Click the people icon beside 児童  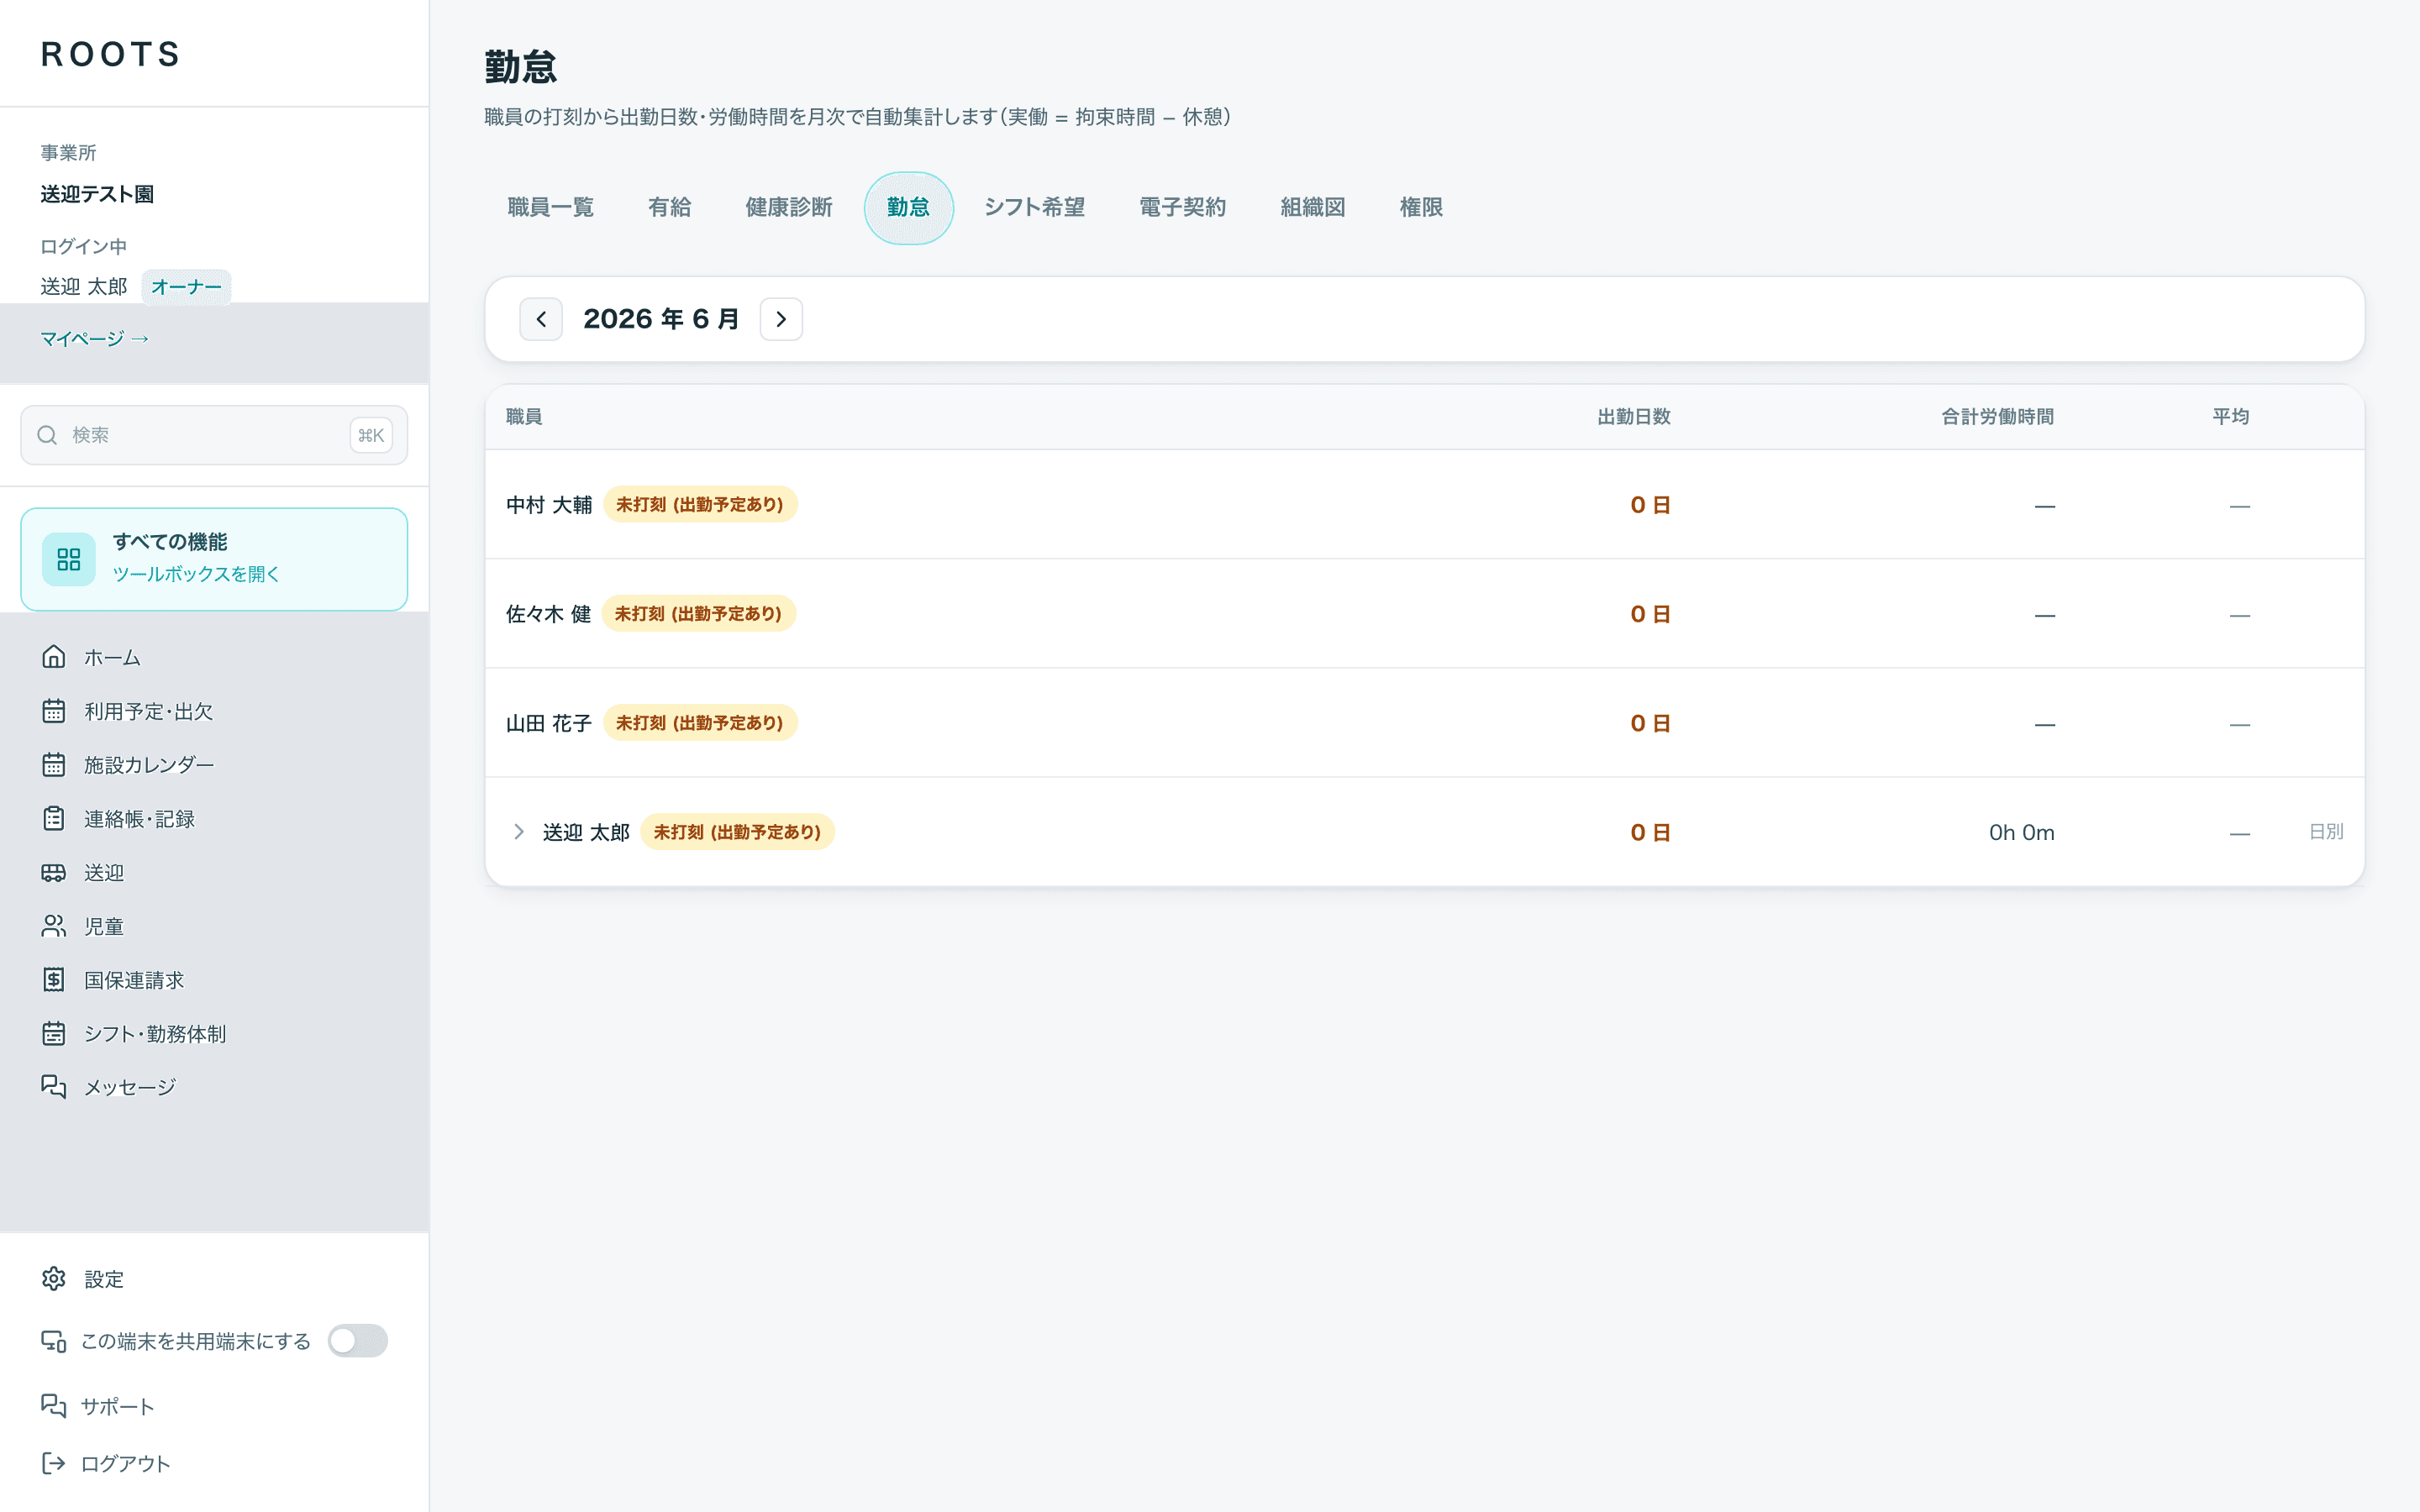click(54, 926)
